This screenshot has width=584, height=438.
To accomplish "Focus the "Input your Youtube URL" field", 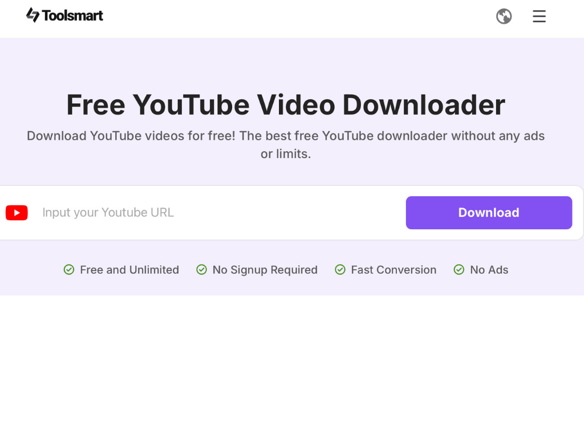I will coord(217,213).
